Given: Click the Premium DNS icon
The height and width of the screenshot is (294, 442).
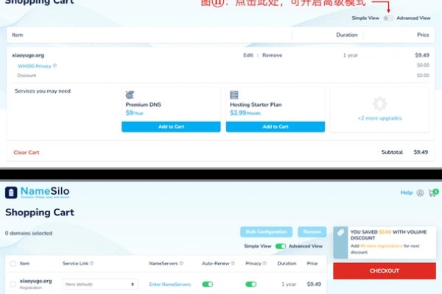Looking at the screenshot, I should tap(130, 95).
